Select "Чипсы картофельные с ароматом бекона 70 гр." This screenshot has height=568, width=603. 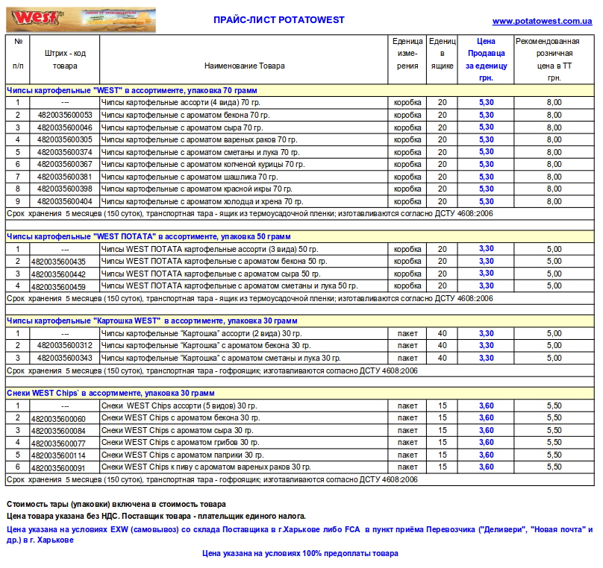(185, 116)
